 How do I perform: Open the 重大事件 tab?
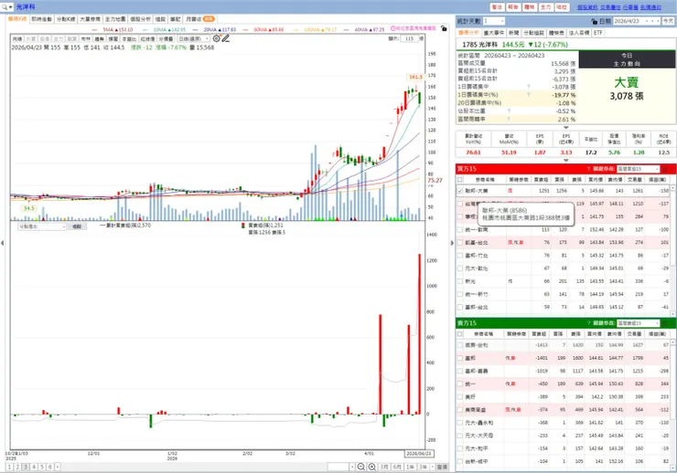[494, 33]
